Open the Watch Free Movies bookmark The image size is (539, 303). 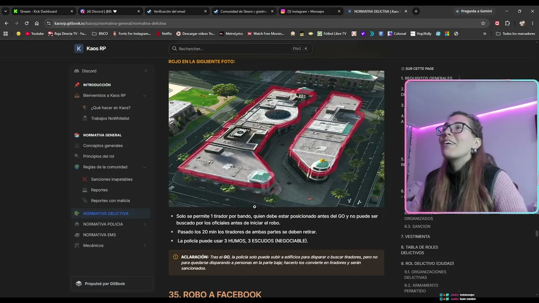266,34
